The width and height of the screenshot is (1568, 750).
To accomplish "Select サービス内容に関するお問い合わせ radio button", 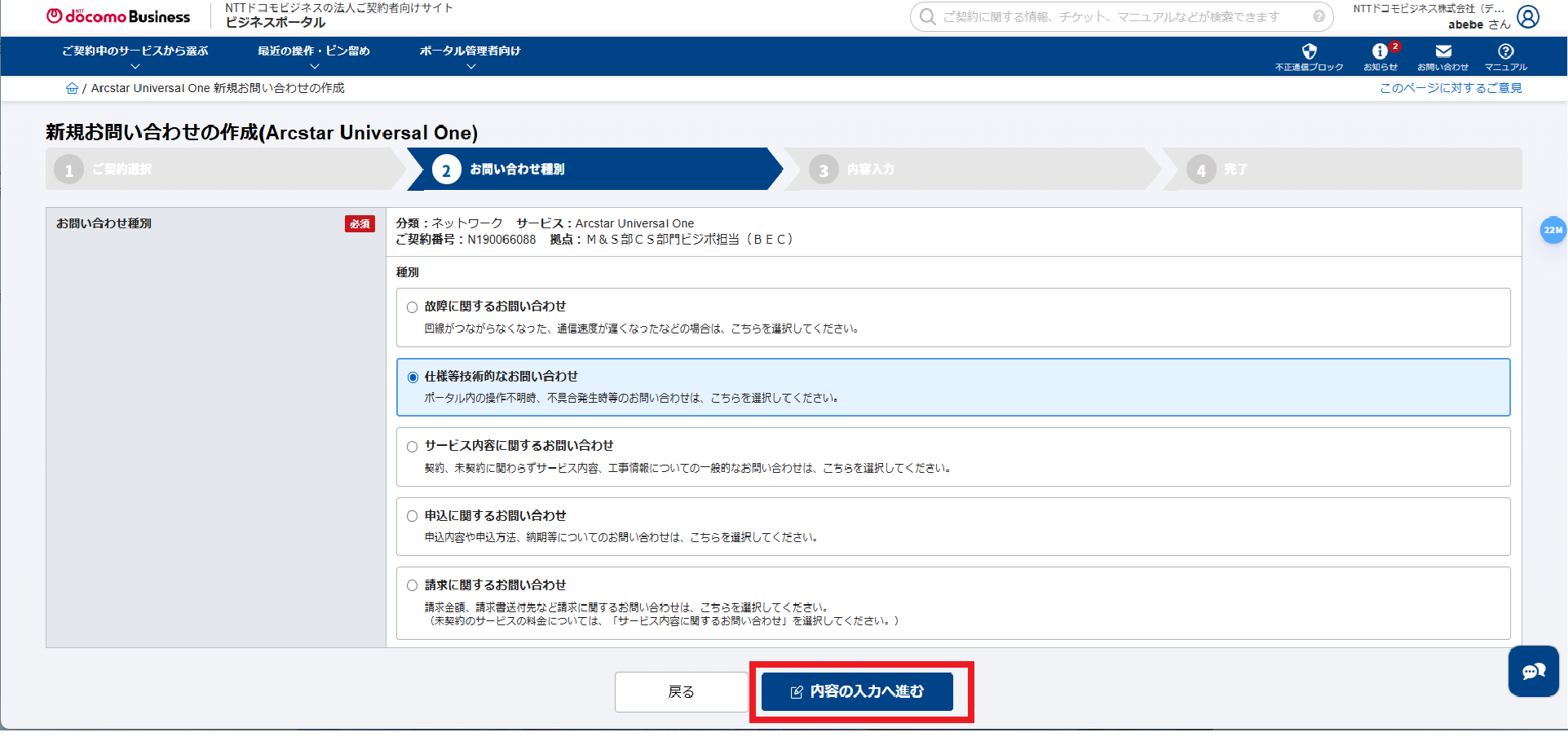I will [413, 447].
